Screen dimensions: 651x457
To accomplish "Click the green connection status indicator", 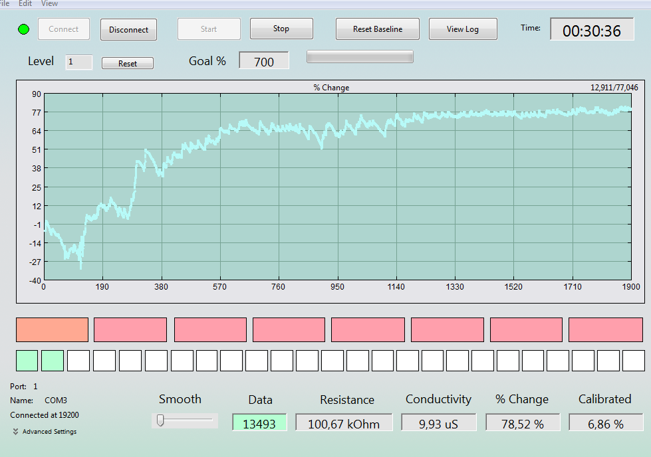I will click(x=24, y=29).
